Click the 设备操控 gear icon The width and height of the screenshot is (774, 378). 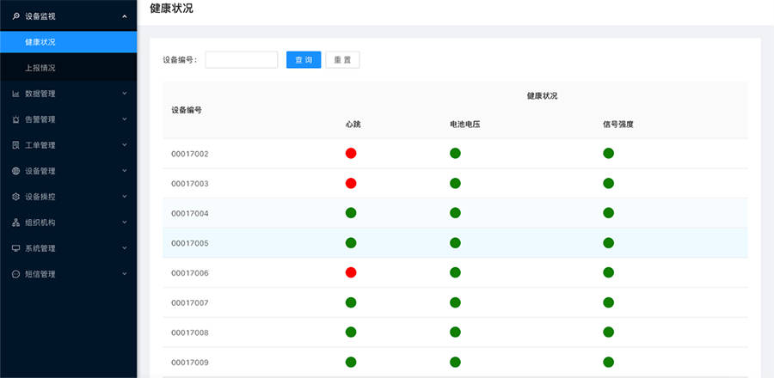click(x=15, y=197)
